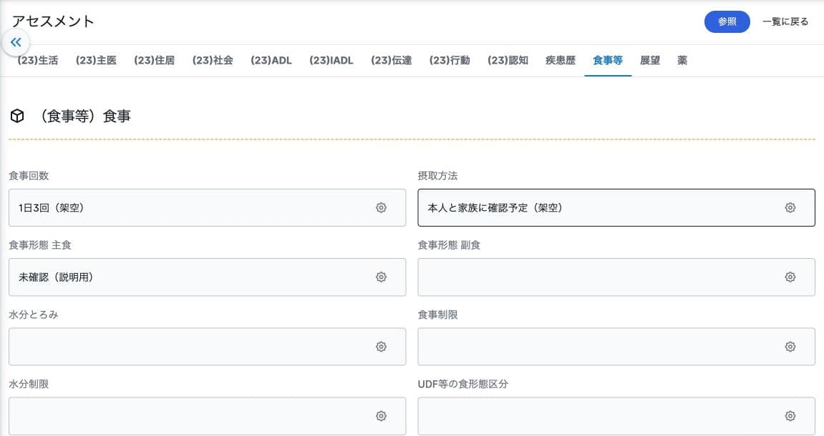Select the (23)IADL tab

[x=331, y=61]
